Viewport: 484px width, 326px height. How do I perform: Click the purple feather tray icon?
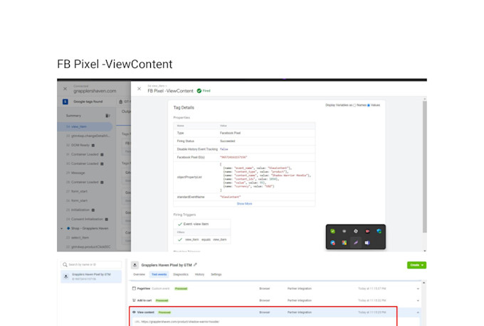point(356,243)
